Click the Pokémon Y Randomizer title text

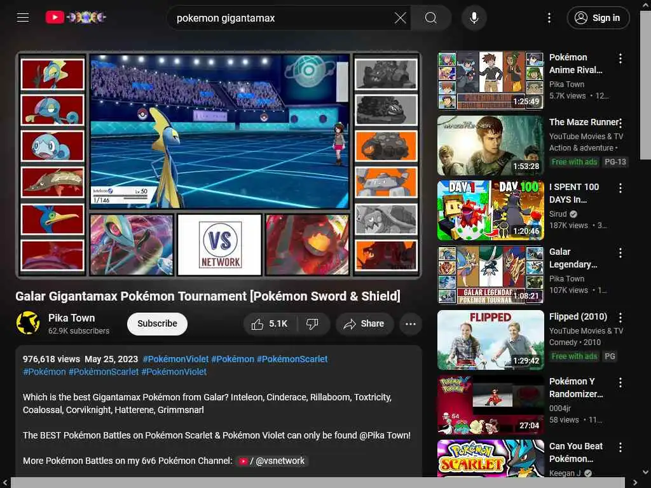[576, 388]
